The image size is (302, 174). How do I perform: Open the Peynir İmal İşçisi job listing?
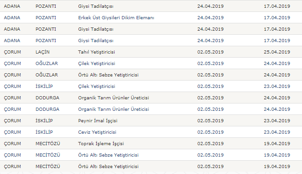(98, 121)
